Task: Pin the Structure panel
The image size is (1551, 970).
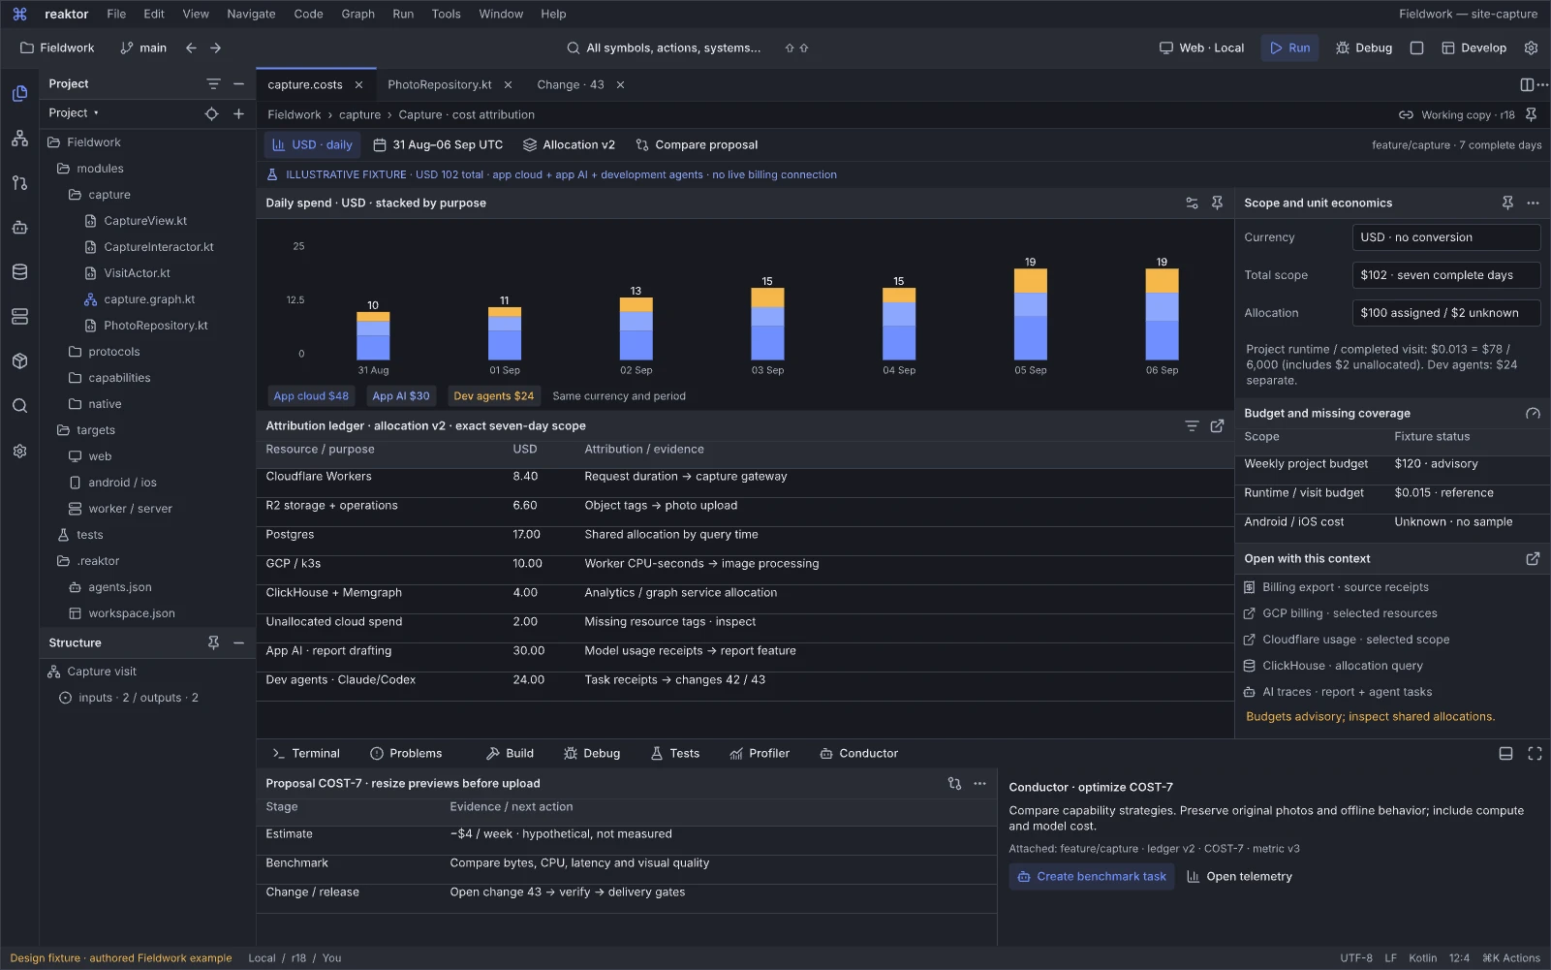Action: tap(213, 642)
